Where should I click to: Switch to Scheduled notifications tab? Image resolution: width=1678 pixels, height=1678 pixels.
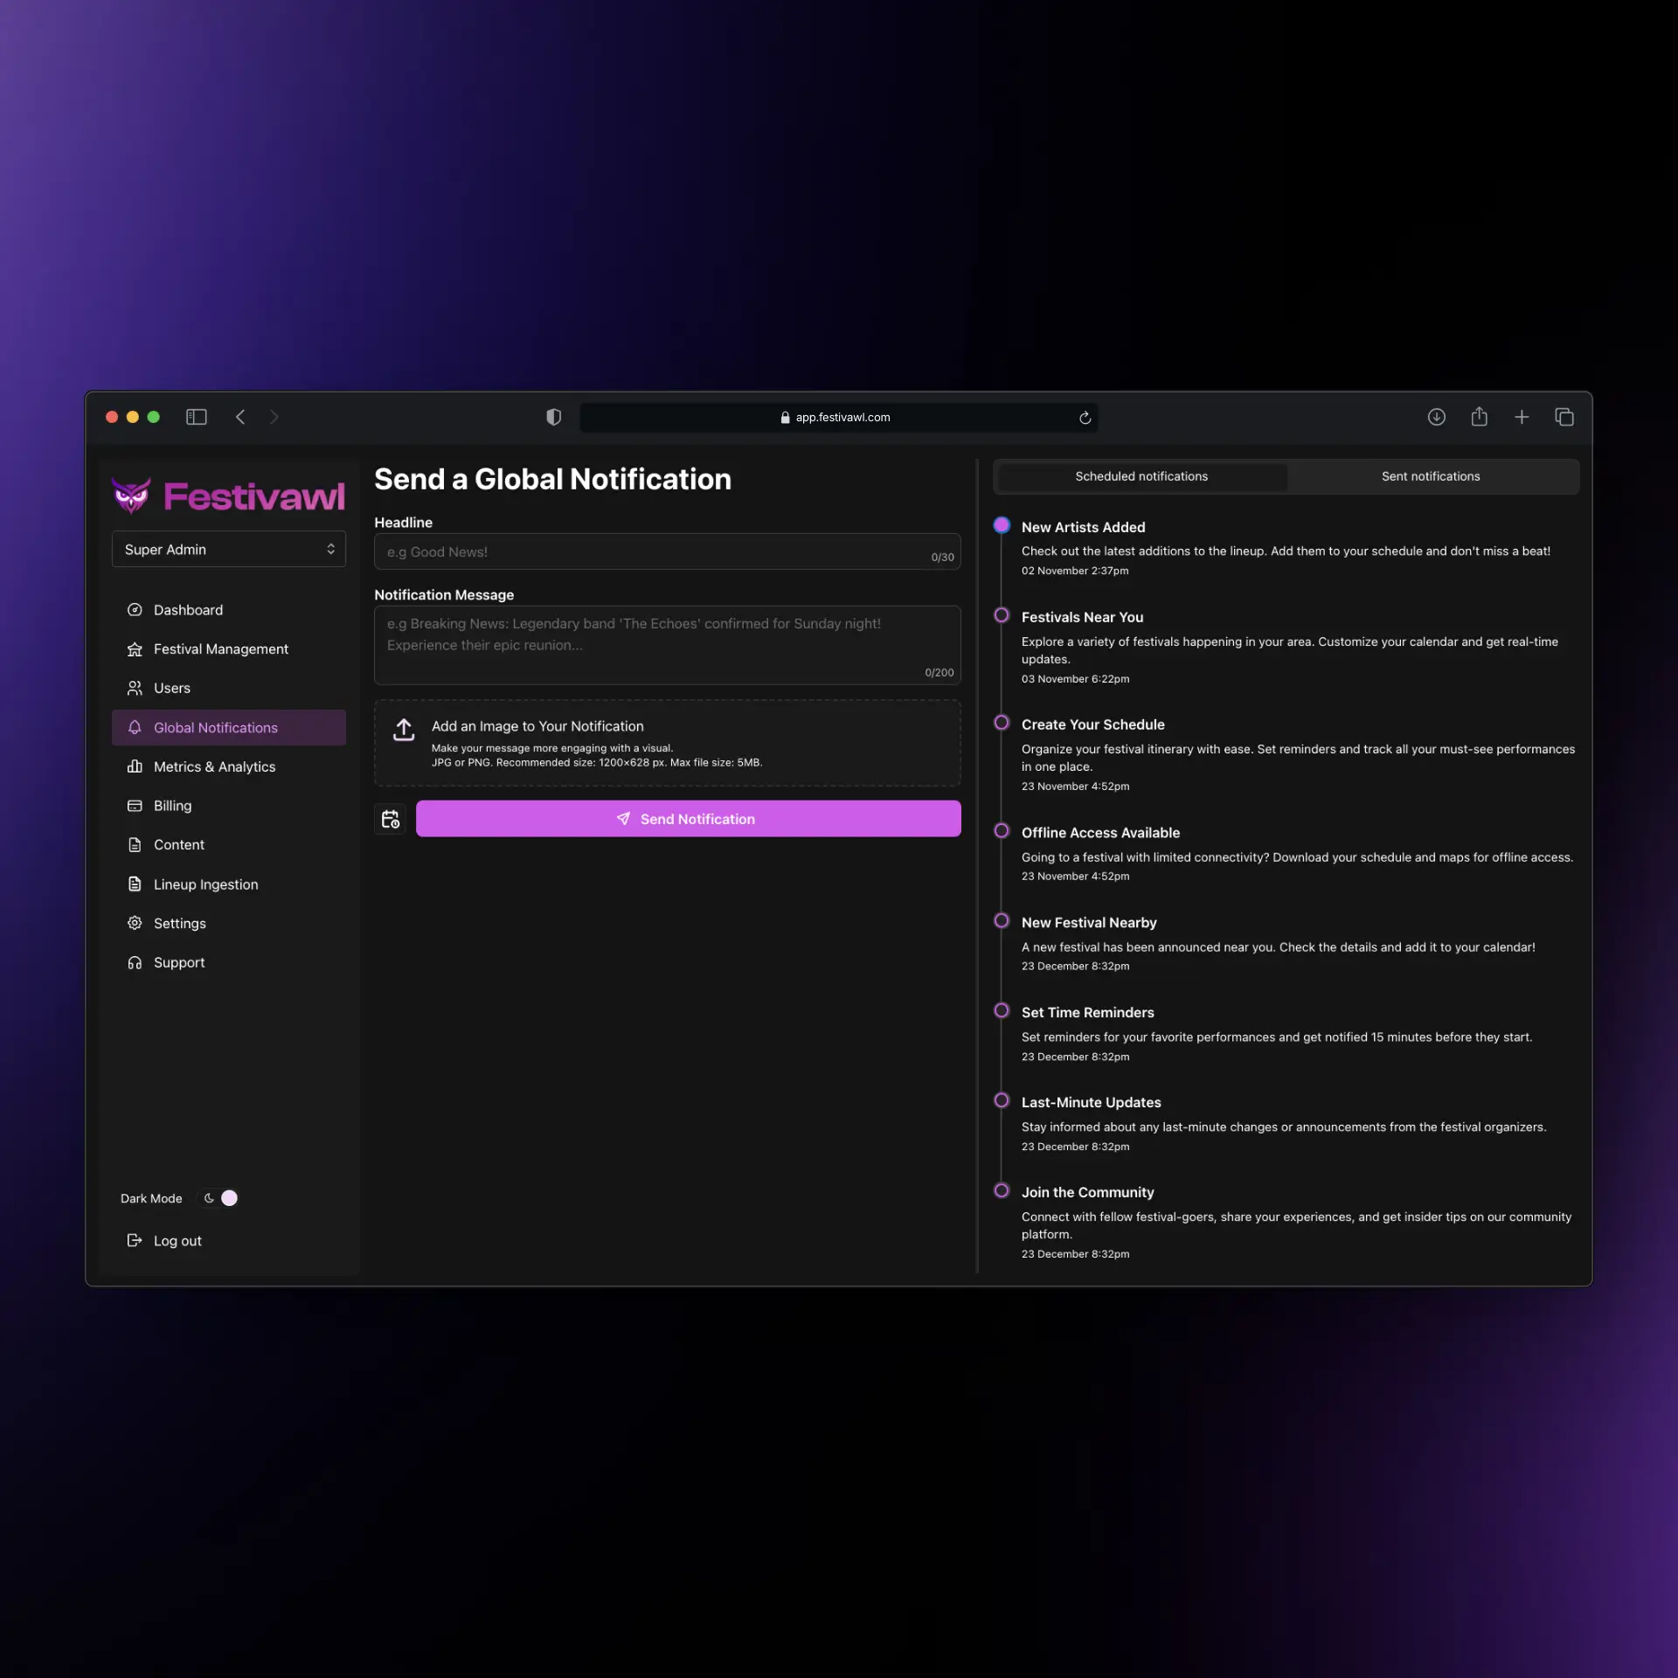click(1141, 476)
